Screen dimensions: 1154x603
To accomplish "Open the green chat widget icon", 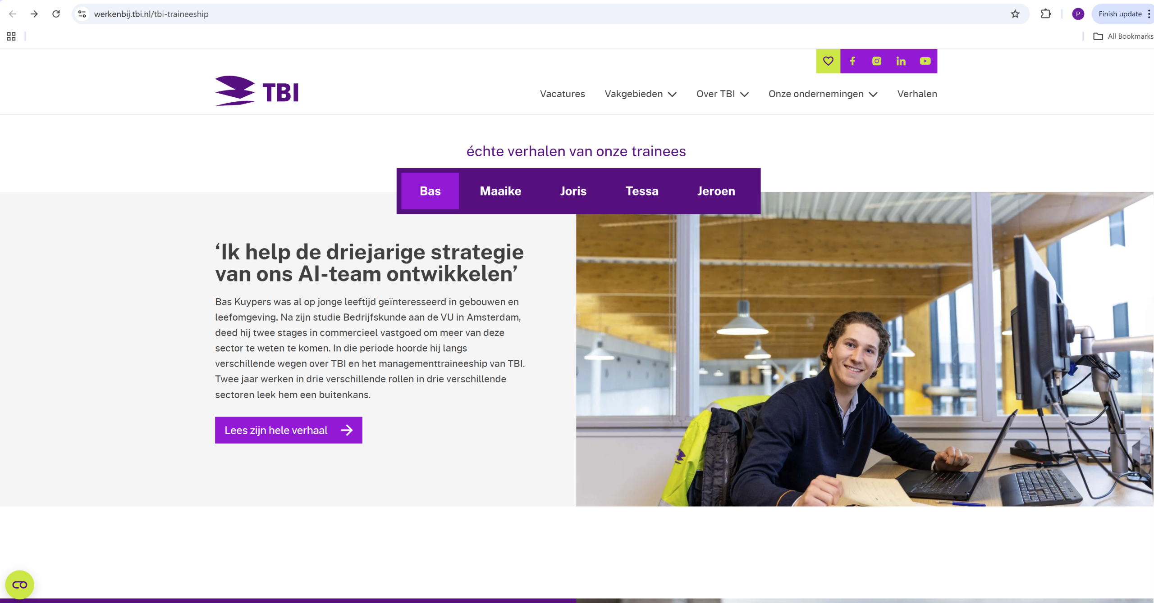I will tap(19, 585).
